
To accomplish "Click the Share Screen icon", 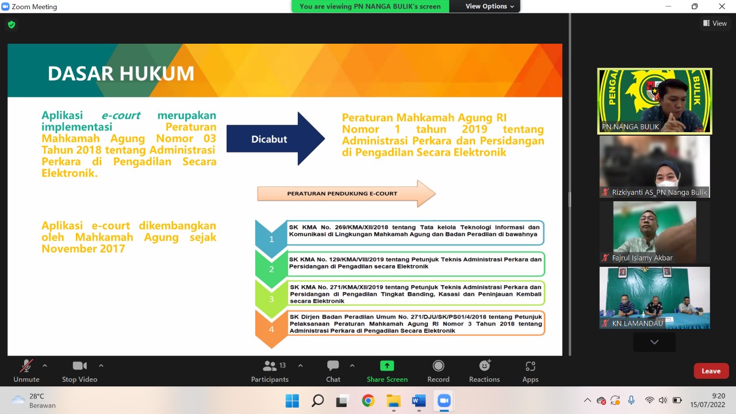I will coord(387,371).
